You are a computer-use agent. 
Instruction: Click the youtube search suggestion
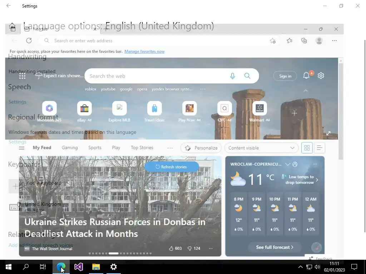click(108, 89)
